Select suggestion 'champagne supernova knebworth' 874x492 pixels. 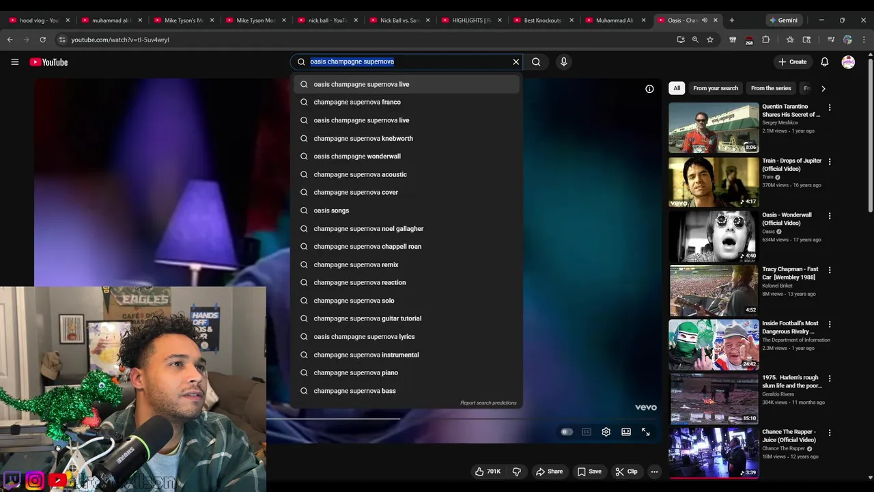[x=406, y=138]
